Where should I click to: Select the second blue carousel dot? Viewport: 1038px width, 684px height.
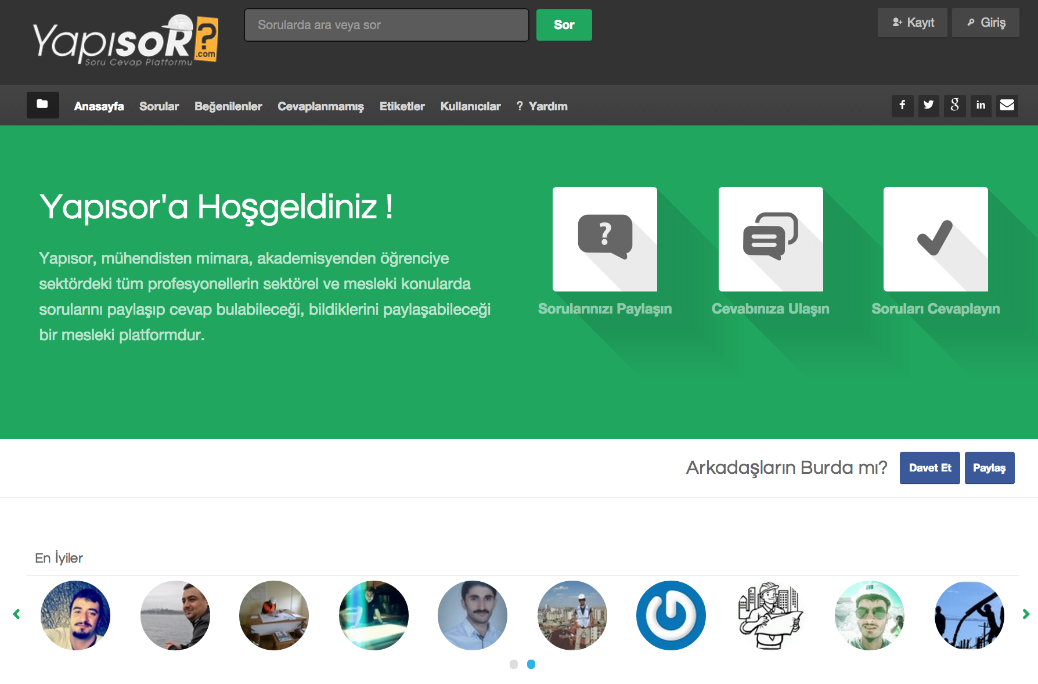coord(531,664)
